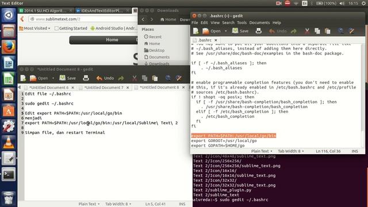The image size is (368, 207).
Task: Click Undo in Untitled Document gedit toolbar
Action: tap(105, 78)
